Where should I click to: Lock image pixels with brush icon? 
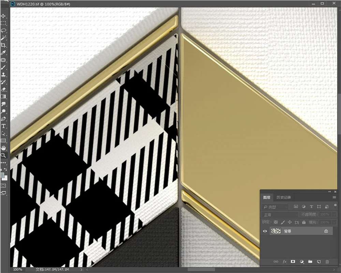[283, 222]
